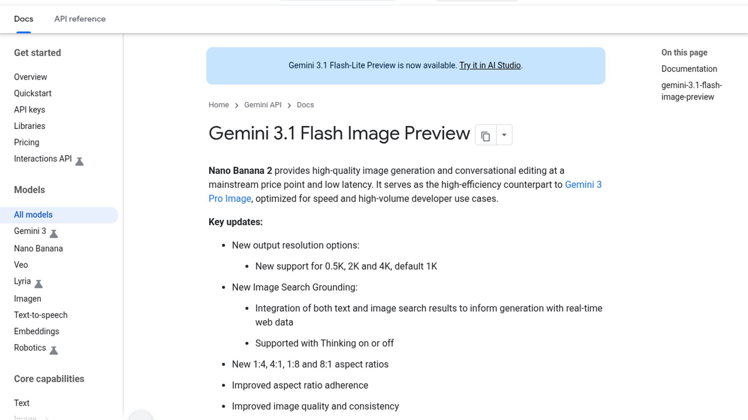748x420 pixels.
Task: Jump to gemini-3.1-flash-image-preview section
Action: [x=691, y=91]
